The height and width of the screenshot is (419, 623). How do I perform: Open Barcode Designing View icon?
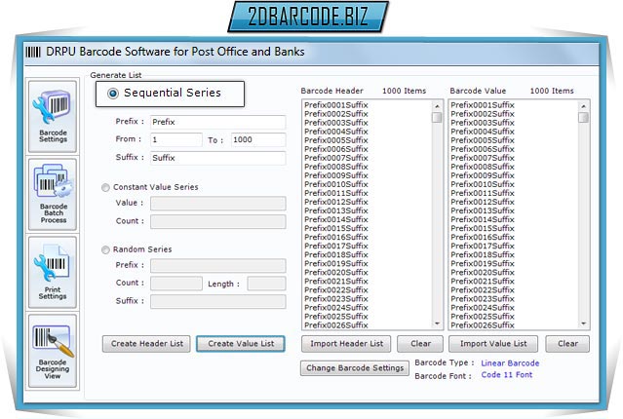click(53, 351)
